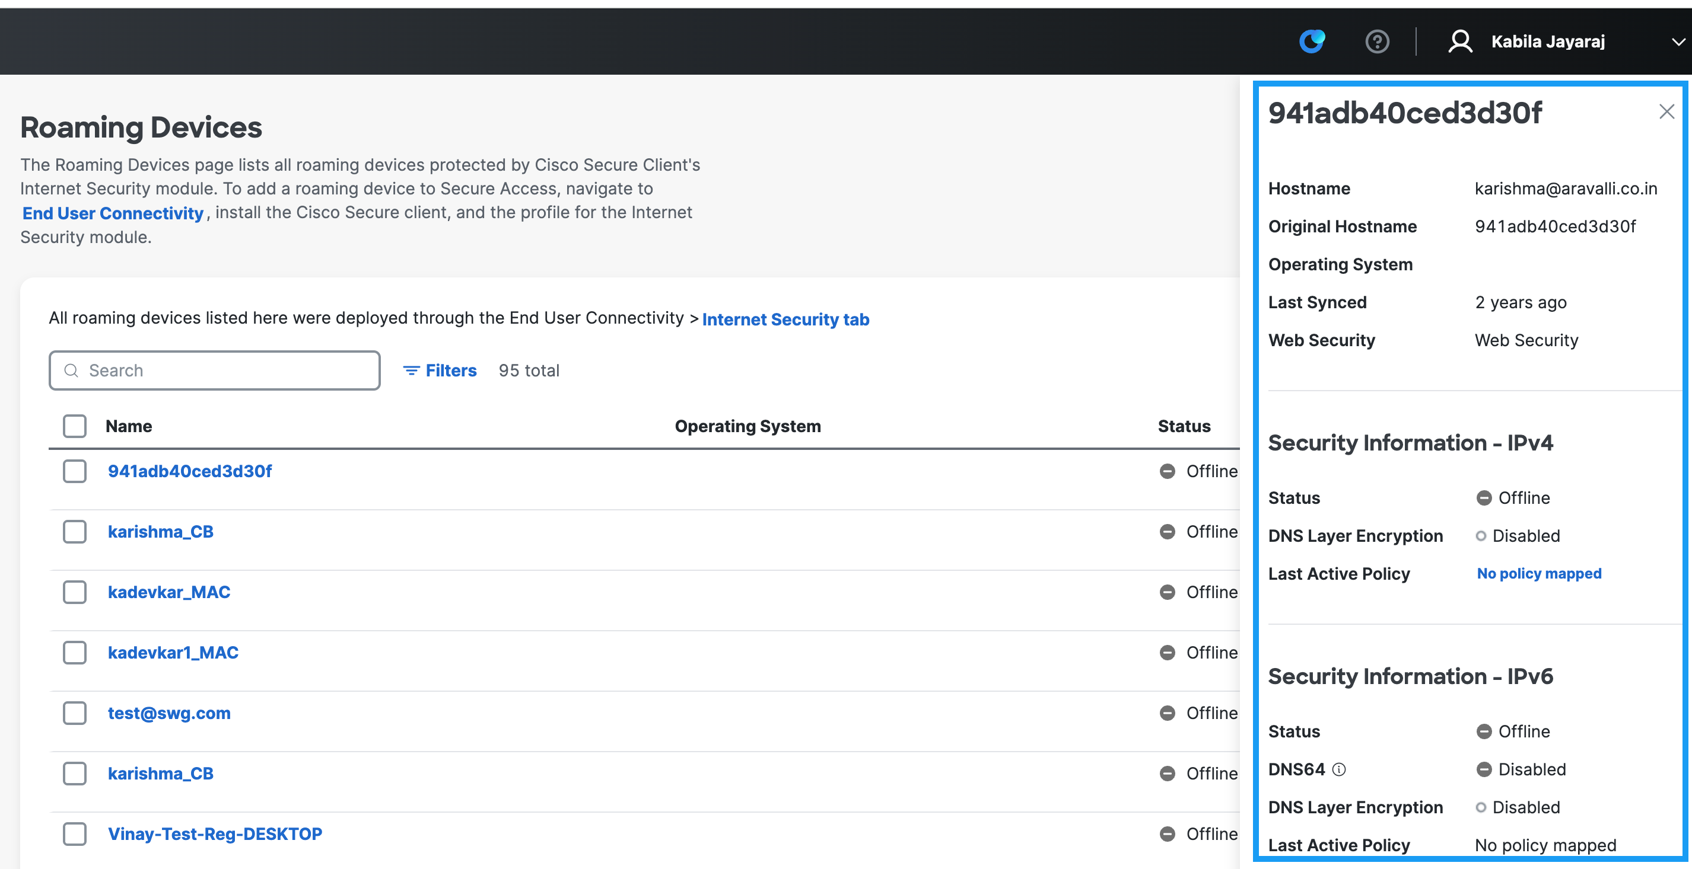Screen dimensions: 1692x869
Task: Click the Filters funnel icon
Action: pyautogui.click(x=411, y=371)
